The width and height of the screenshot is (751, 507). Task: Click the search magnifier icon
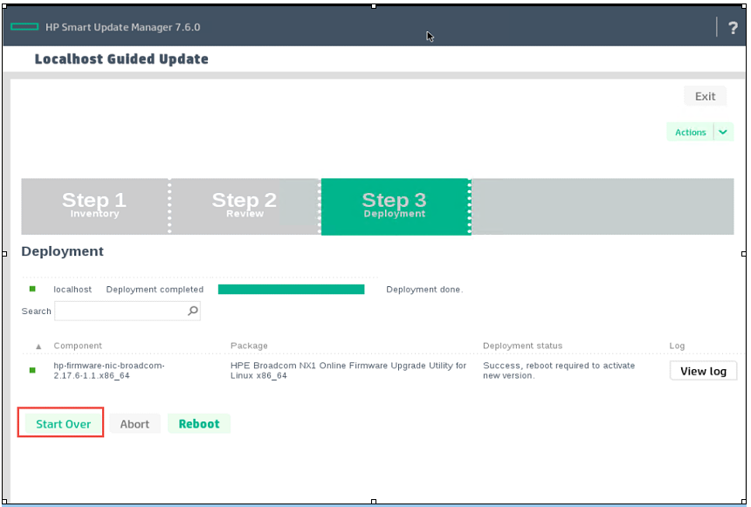193,311
